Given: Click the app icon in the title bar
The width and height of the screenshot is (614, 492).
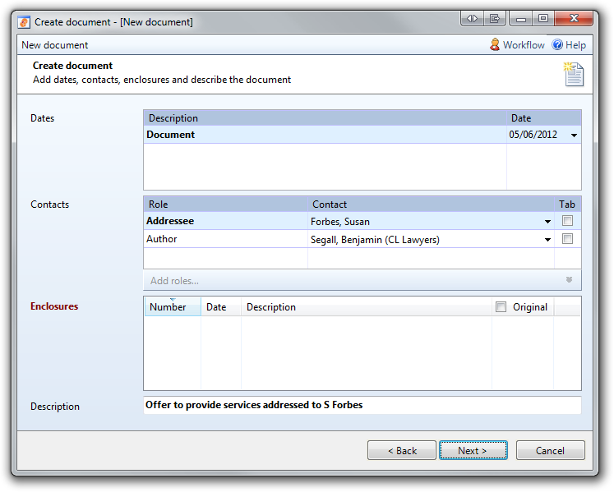Looking at the screenshot, I should click(24, 22).
